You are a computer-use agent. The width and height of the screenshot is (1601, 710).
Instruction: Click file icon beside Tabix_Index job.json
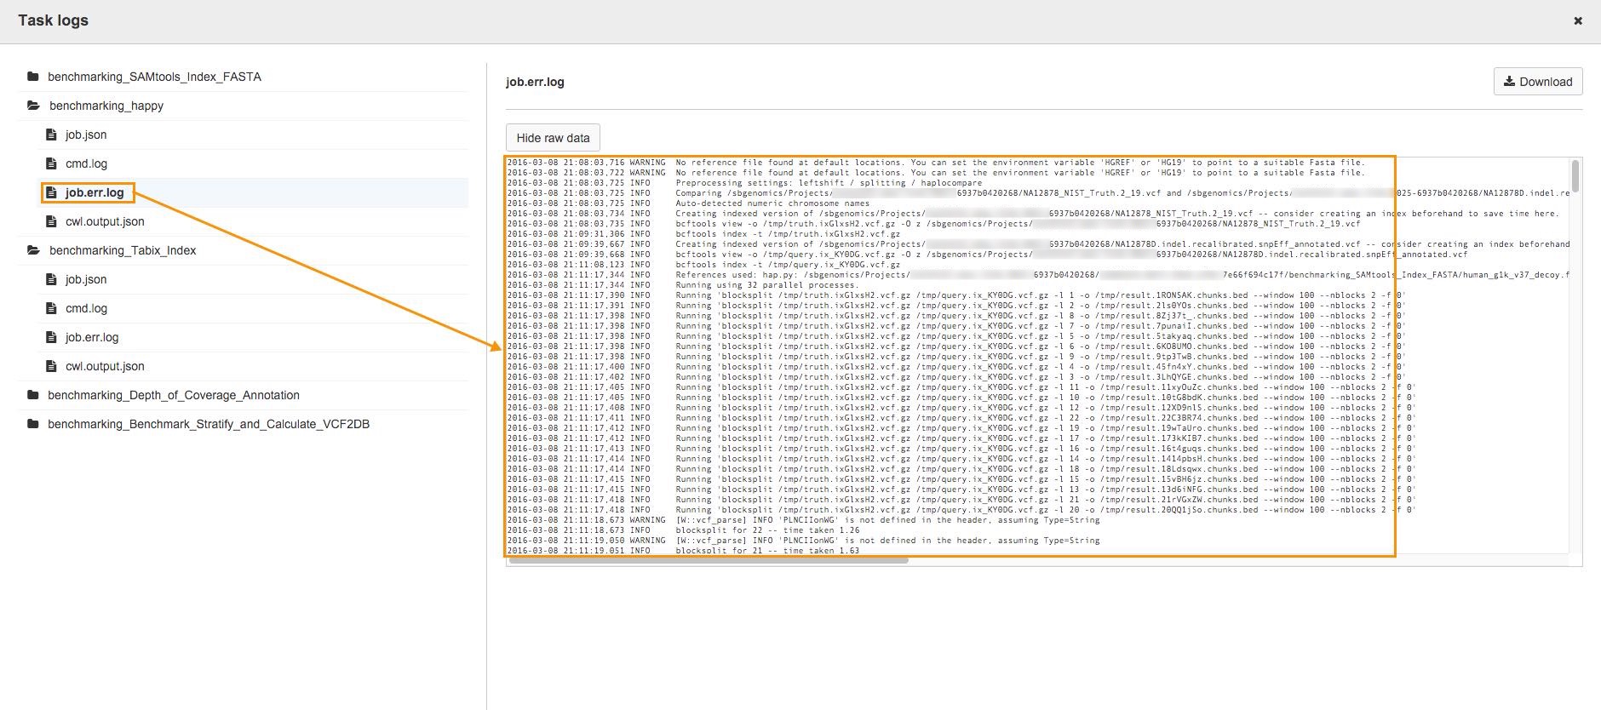51,279
